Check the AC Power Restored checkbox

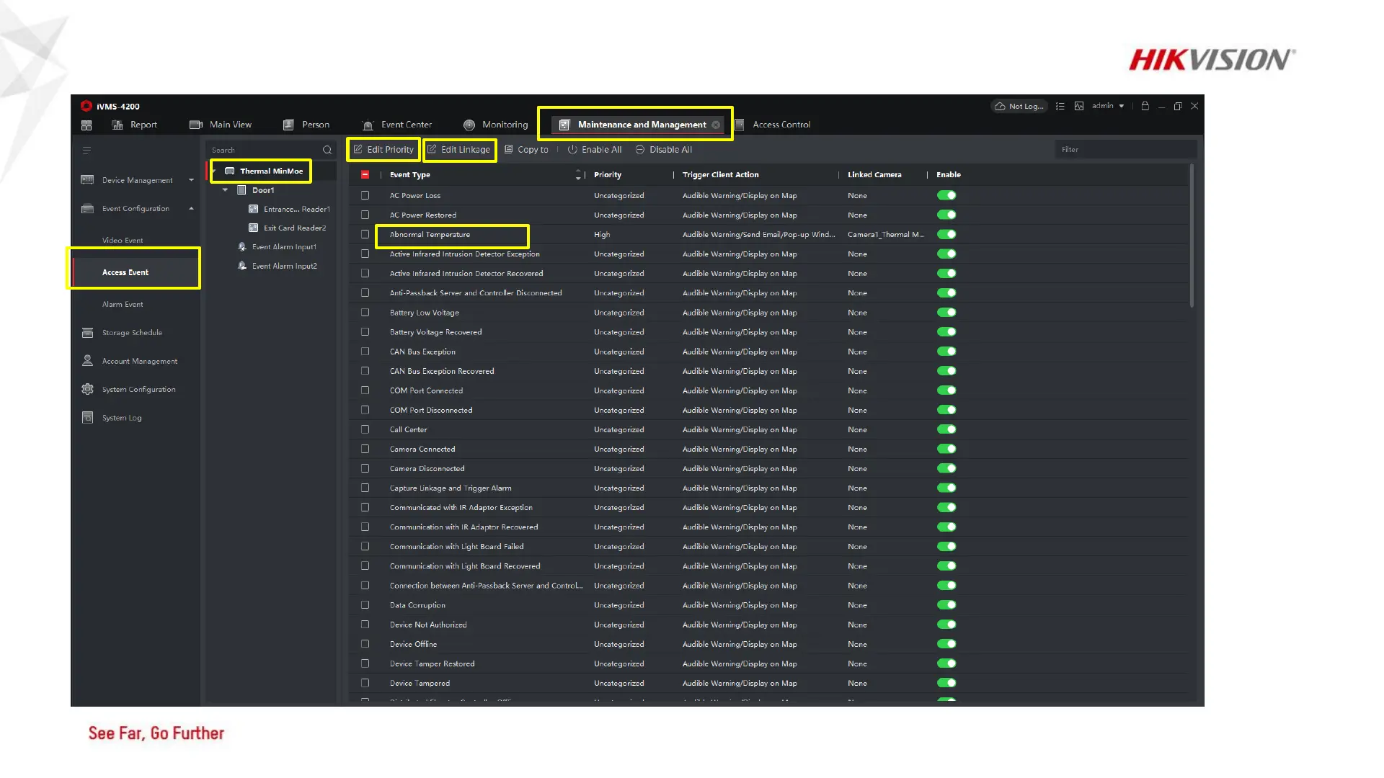point(365,215)
